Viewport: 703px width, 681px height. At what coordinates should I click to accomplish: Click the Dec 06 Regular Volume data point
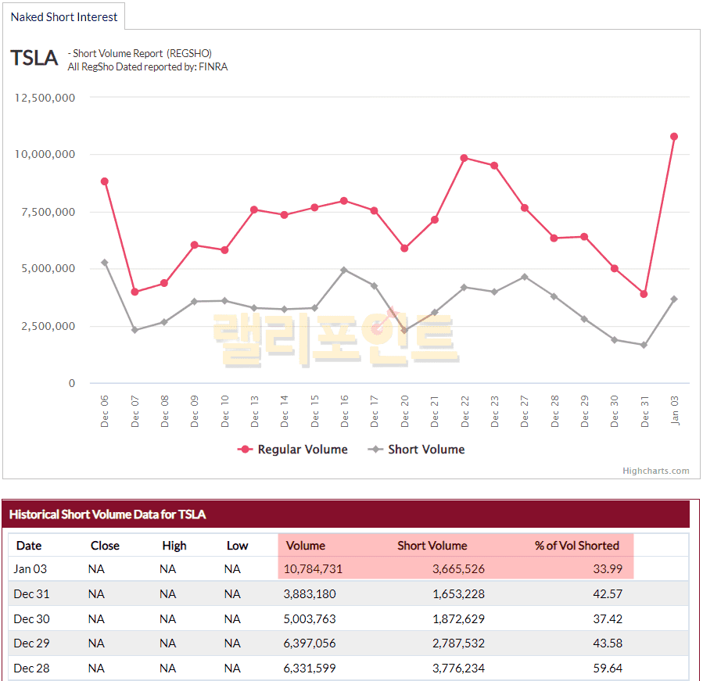[x=105, y=181]
